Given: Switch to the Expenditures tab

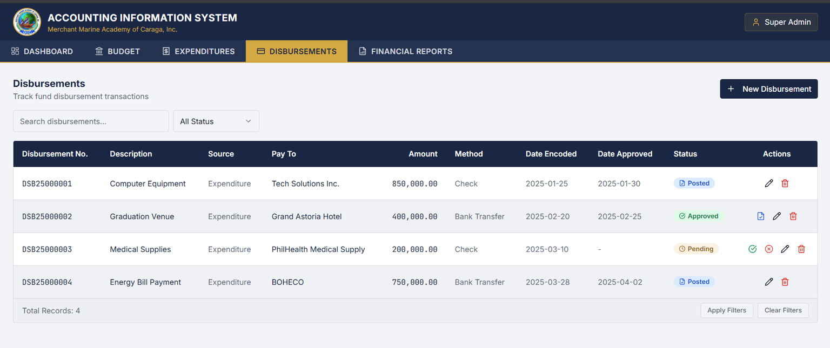Looking at the screenshot, I should (198, 51).
